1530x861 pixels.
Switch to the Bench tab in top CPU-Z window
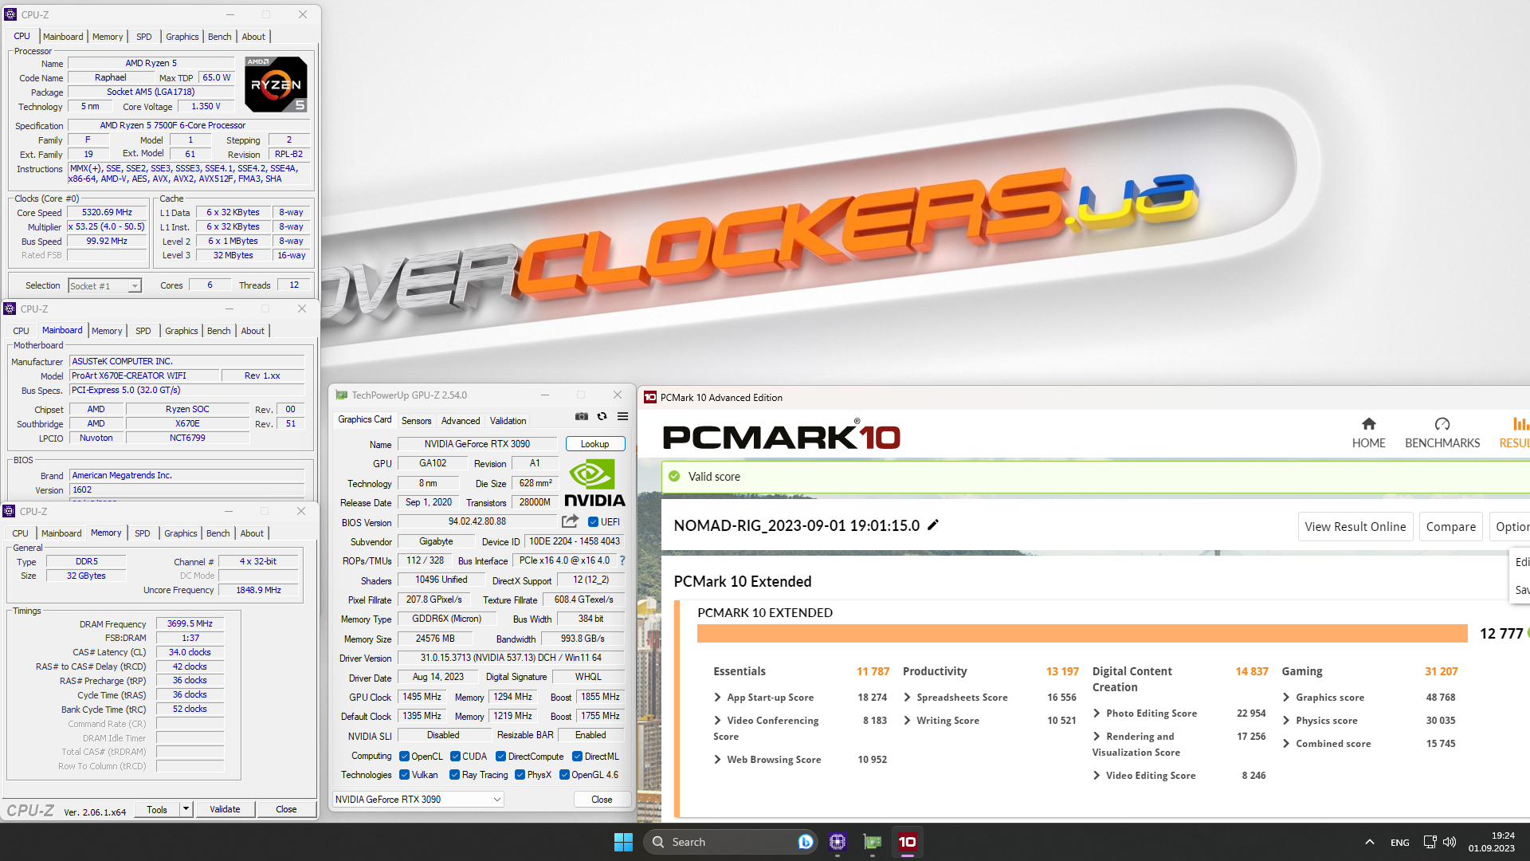(x=220, y=37)
